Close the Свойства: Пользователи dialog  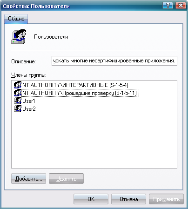(x=181, y=6)
